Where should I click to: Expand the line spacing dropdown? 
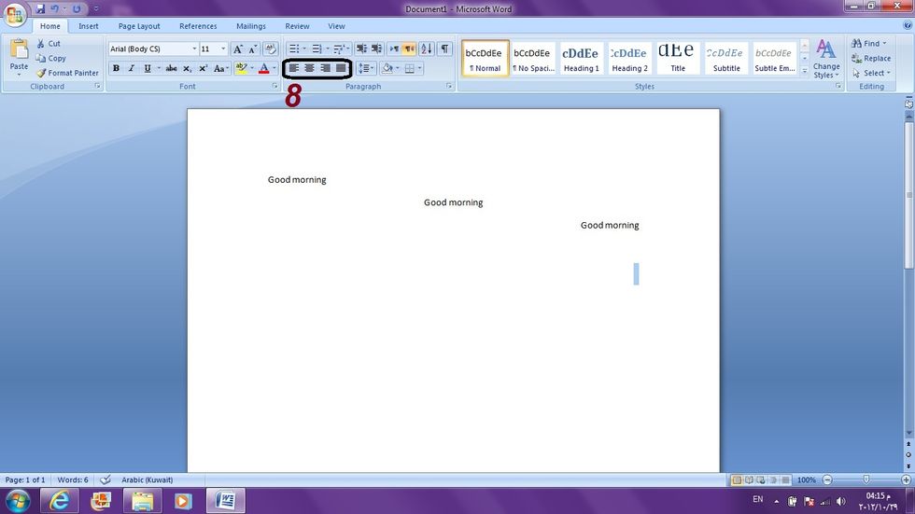pos(372,68)
